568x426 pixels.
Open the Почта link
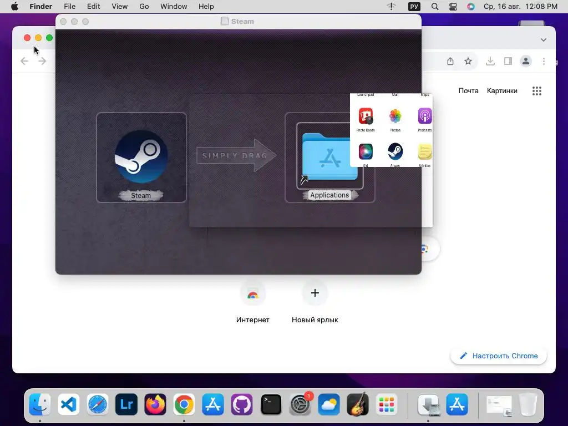pos(468,91)
